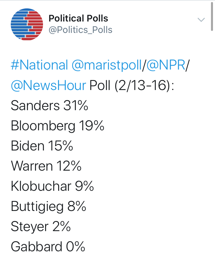The image size is (215, 264).
Task: Open the @Politics_Polls handle
Action: [80, 30]
